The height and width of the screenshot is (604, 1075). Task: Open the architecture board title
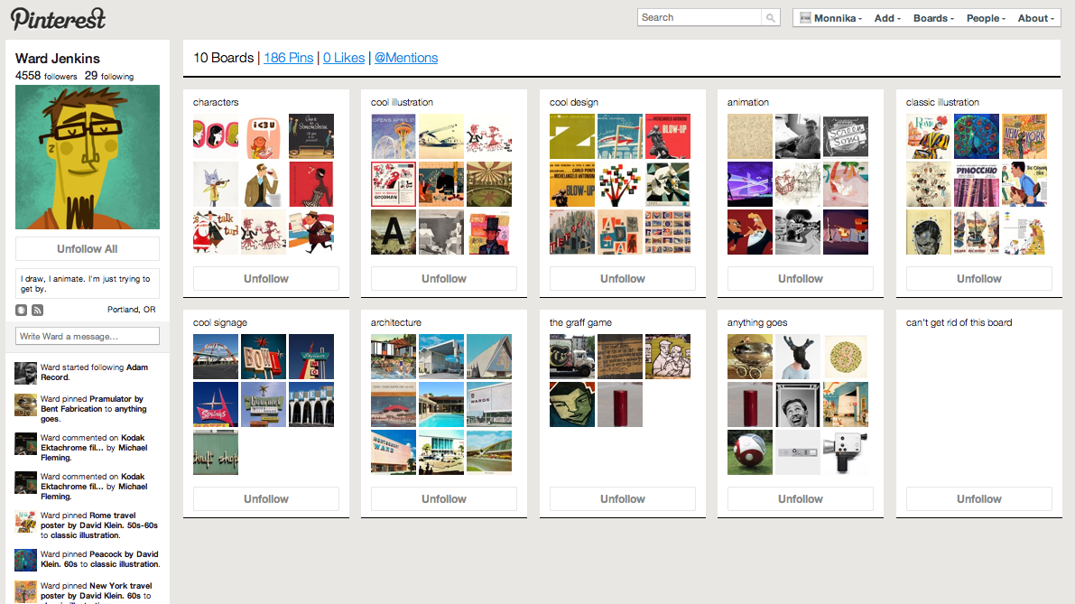(396, 322)
